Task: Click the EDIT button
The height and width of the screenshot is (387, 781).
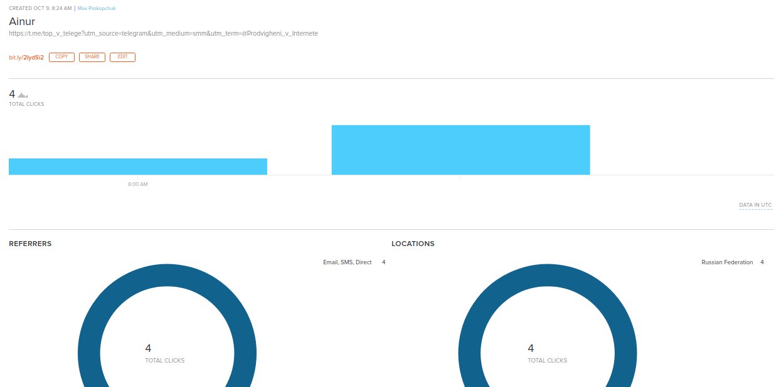Action: click(x=122, y=57)
